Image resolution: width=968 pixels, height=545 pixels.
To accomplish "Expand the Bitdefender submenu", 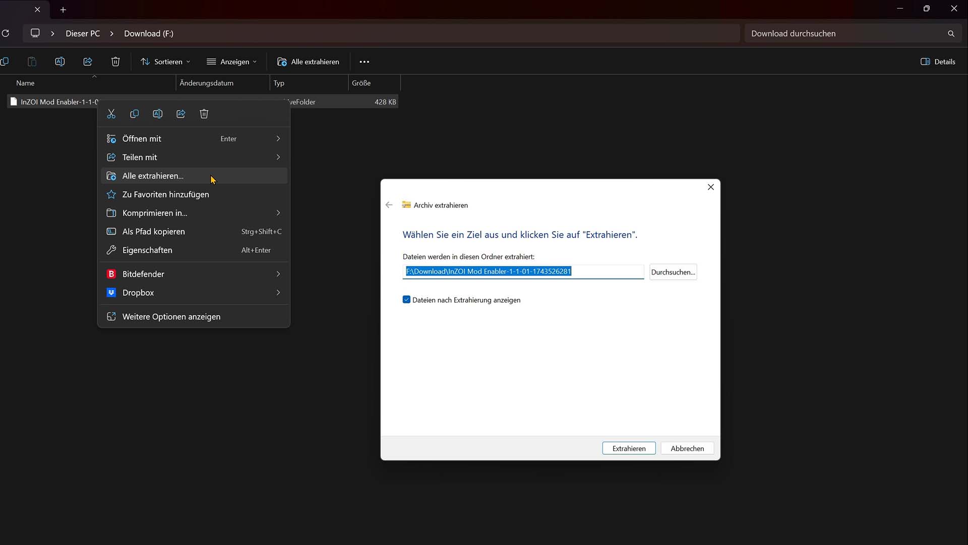I will coord(194,274).
